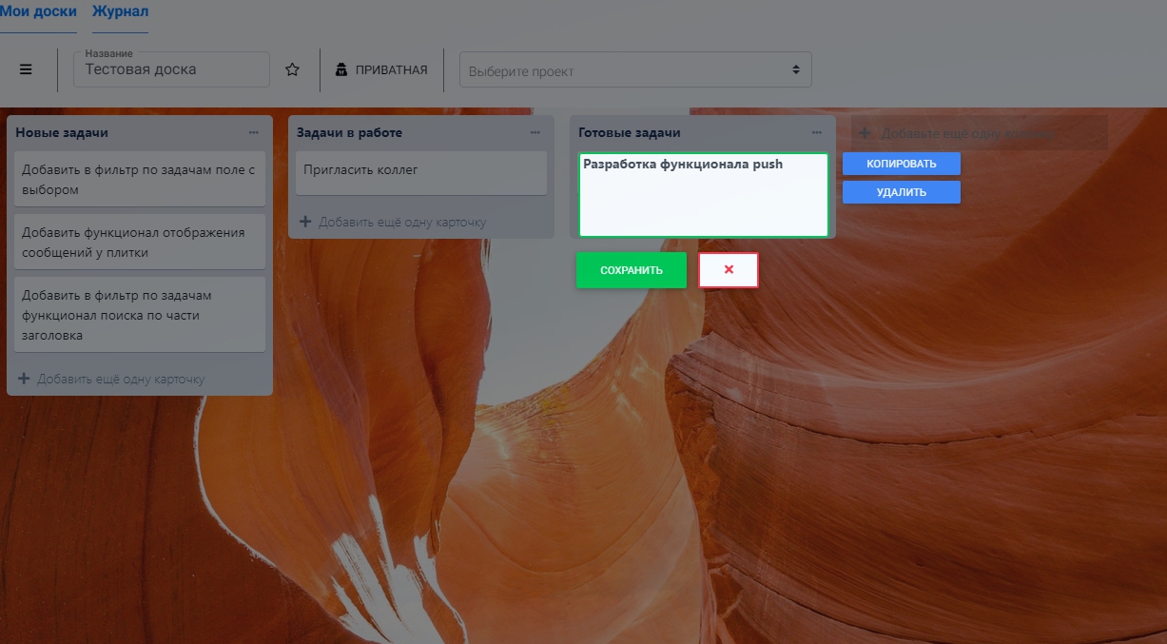Click the СОХРАНИТЬ button
1167x644 pixels.
click(x=632, y=270)
